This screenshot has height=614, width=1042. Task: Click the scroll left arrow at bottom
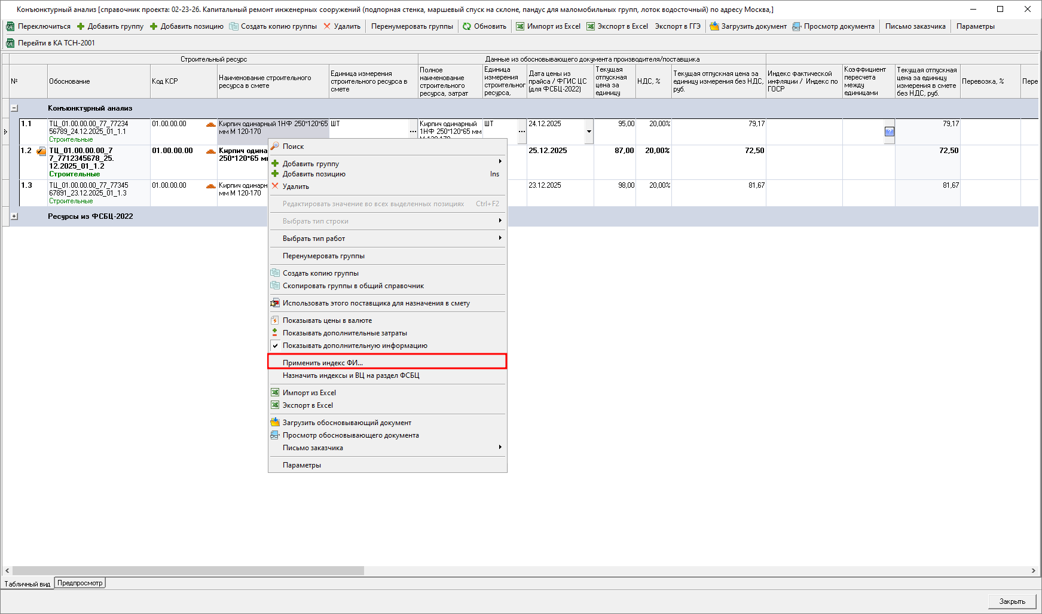pos(7,571)
